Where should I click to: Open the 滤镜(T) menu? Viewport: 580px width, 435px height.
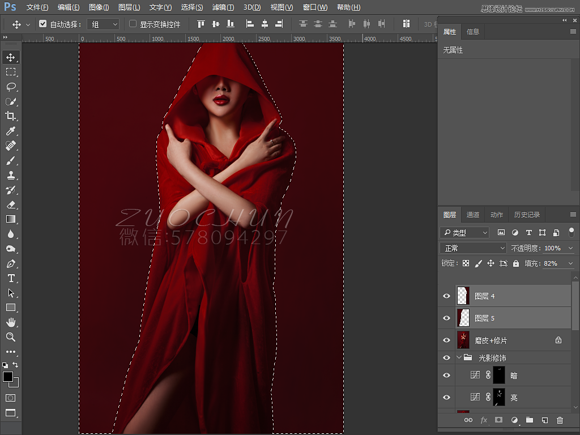pos(223,7)
